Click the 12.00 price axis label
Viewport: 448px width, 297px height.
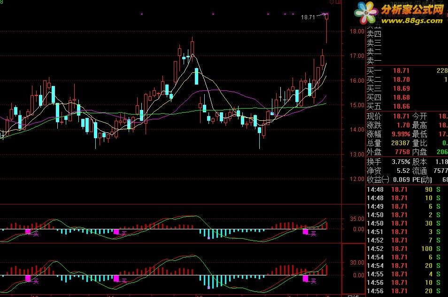point(357,179)
